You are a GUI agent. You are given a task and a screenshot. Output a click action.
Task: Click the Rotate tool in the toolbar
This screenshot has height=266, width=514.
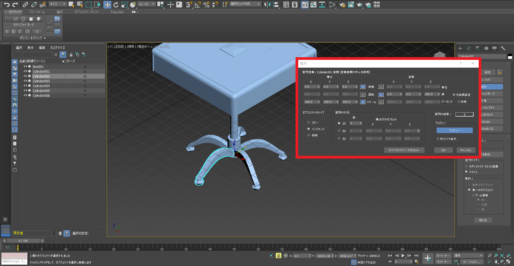coord(116,5)
